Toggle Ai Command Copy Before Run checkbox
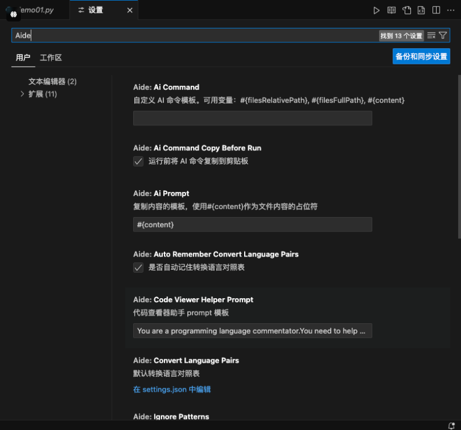The image size is (461, 430). coord(138,161)
